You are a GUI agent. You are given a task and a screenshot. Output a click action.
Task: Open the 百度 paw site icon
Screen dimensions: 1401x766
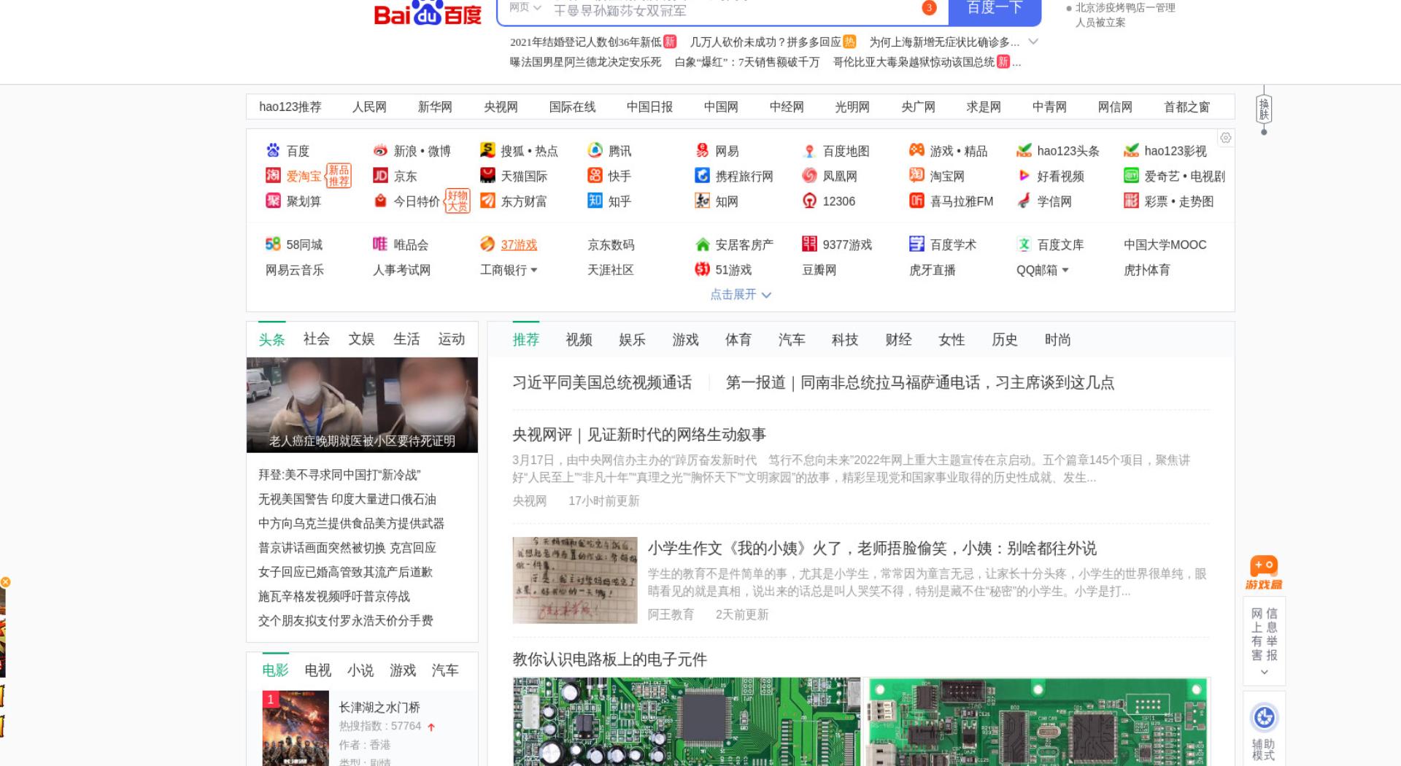[273, 150]
